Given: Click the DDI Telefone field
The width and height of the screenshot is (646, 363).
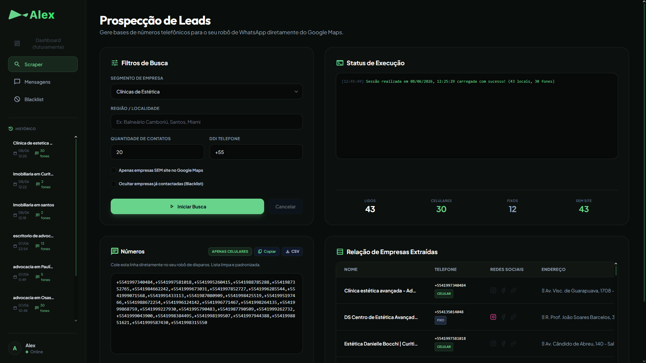Looking at the screenshot, I should click(256, 152).
